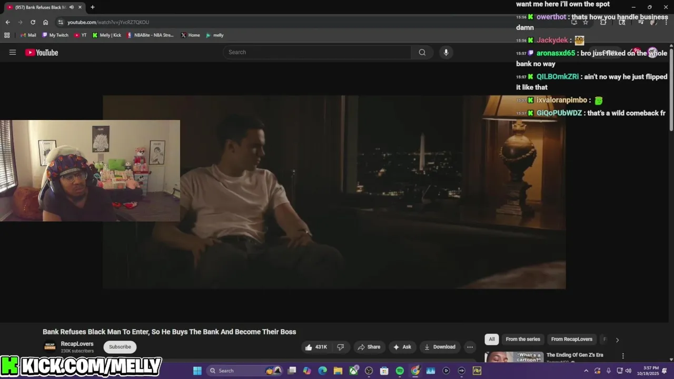Viewport: 674px width, 379px height.
Task: Share the video
Action: pyautogui.click(x=369, y=347)
